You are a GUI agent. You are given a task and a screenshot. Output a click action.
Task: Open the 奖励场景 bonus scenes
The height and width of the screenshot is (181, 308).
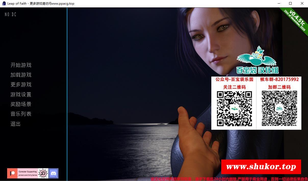click(x=21, y=104)
